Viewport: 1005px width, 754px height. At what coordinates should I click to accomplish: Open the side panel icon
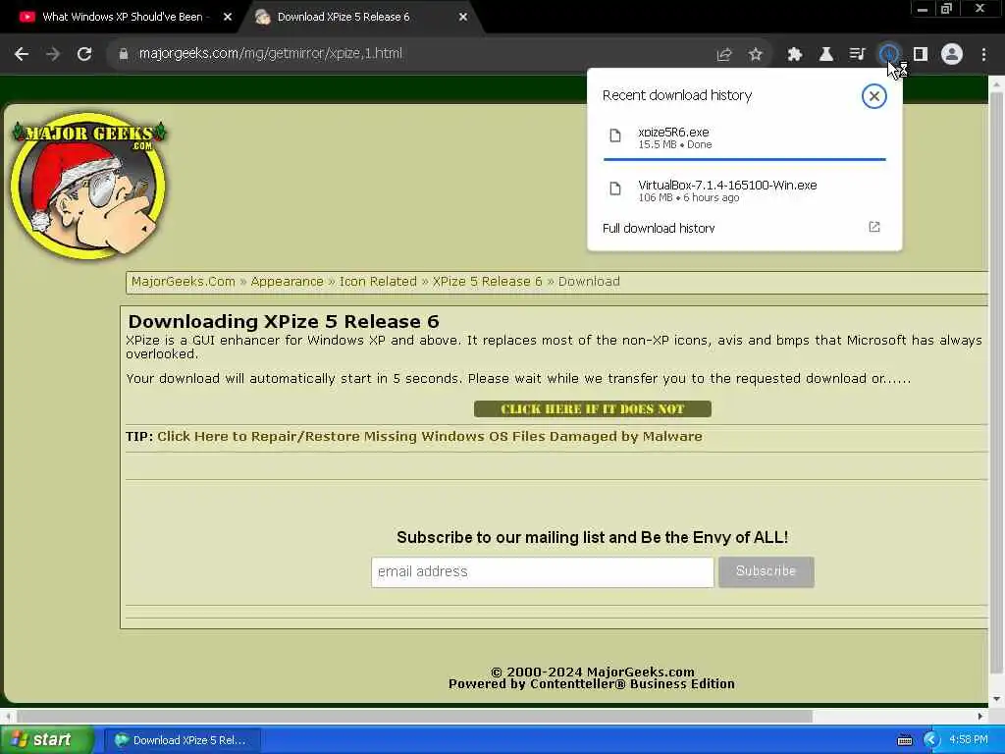(x=921, y=55)
